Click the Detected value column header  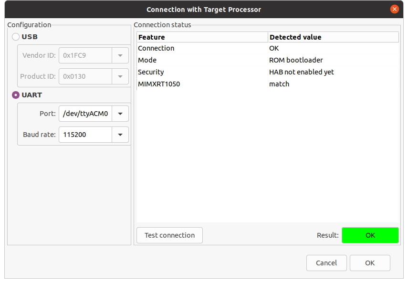pos(293,37)
